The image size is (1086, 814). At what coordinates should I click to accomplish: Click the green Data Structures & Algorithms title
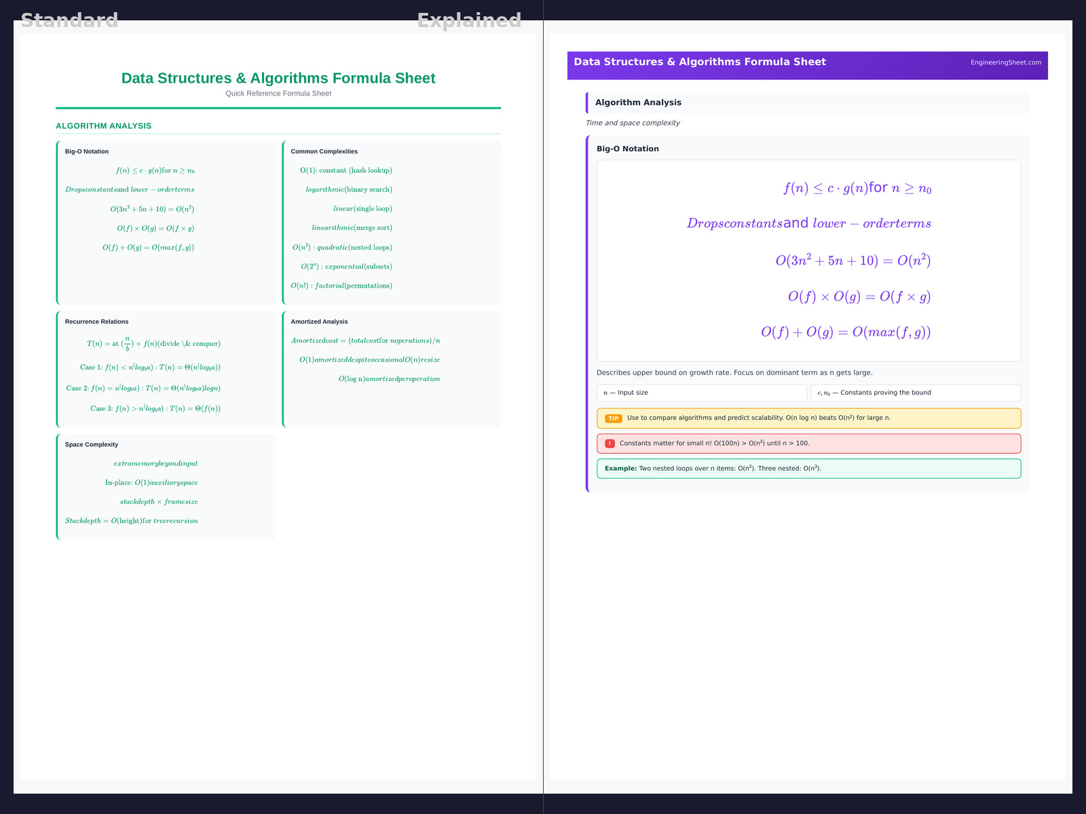(x=278, y=78)
